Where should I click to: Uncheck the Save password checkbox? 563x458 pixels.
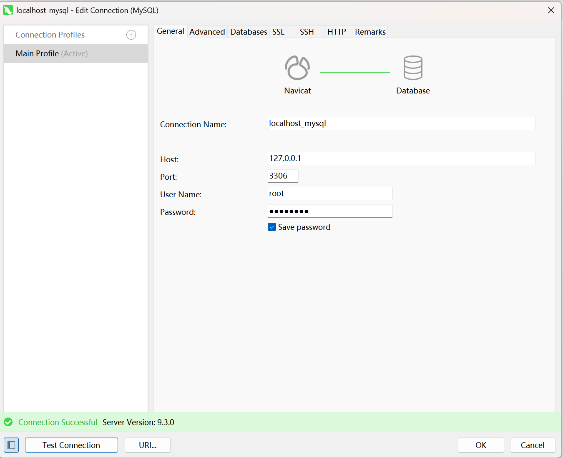click(272, 227)
